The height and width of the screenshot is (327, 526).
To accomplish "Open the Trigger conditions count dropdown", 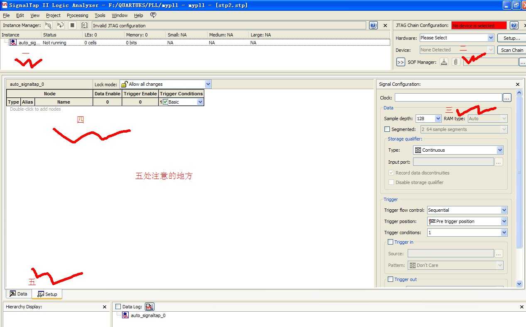I will [x=504, y=233].
